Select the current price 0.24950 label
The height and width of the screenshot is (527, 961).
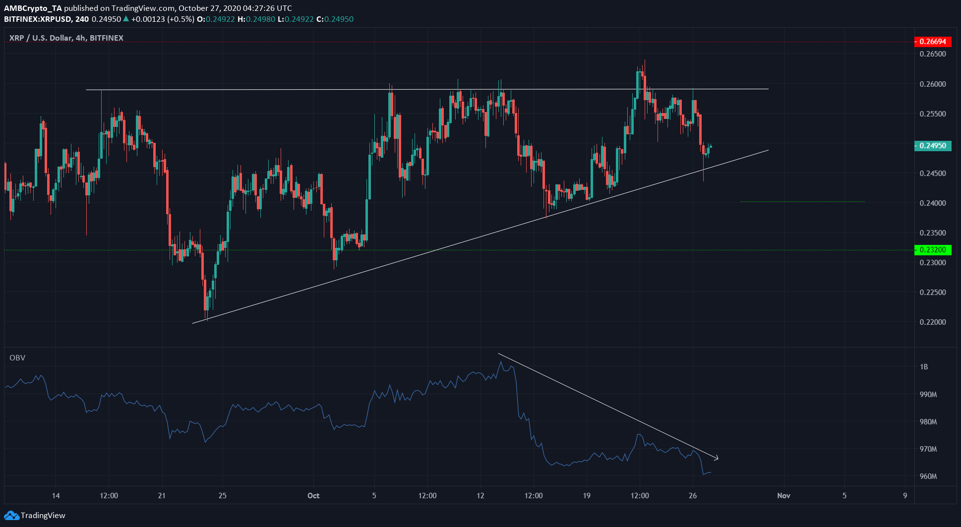click(932, 146)
